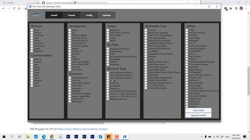Open the Windows Start menu
This screenshot has height=140, width=250.
click(4, 136)
